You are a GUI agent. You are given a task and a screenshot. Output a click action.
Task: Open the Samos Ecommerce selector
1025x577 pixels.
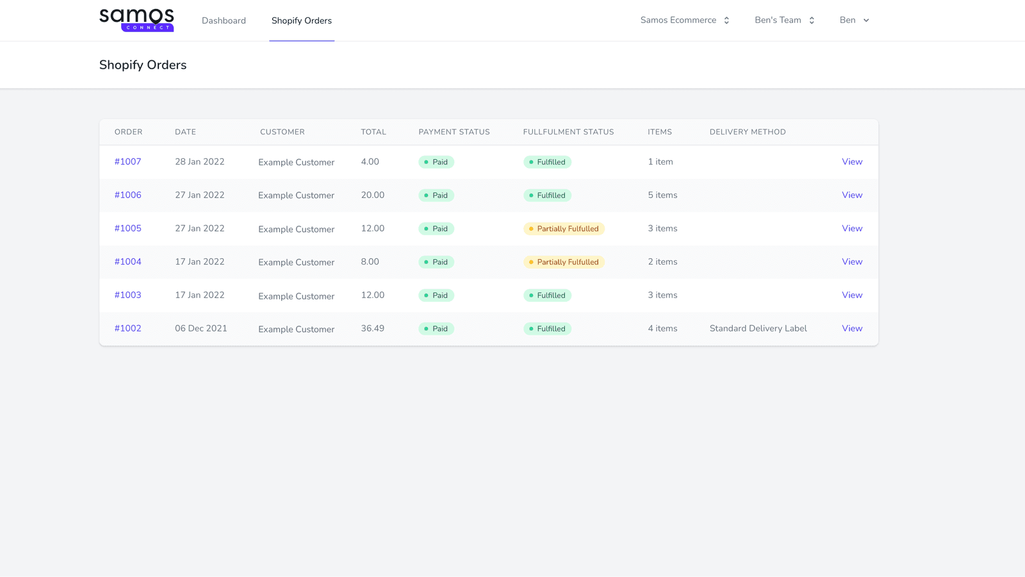tap(685, 20)
